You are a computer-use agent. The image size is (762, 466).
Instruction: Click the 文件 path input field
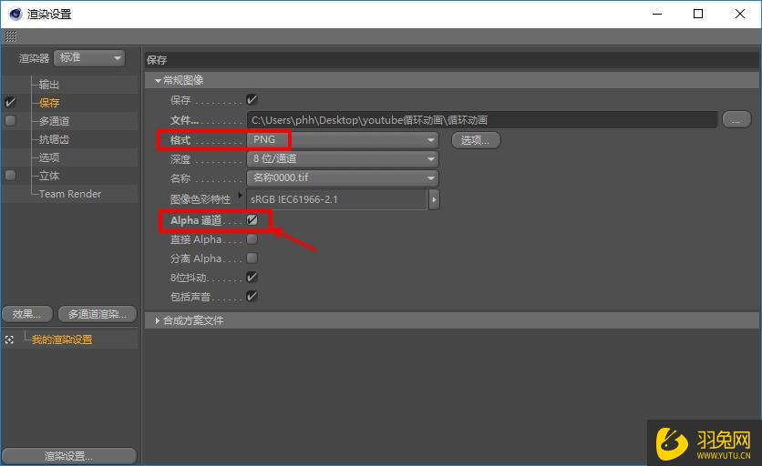[481, 120]
